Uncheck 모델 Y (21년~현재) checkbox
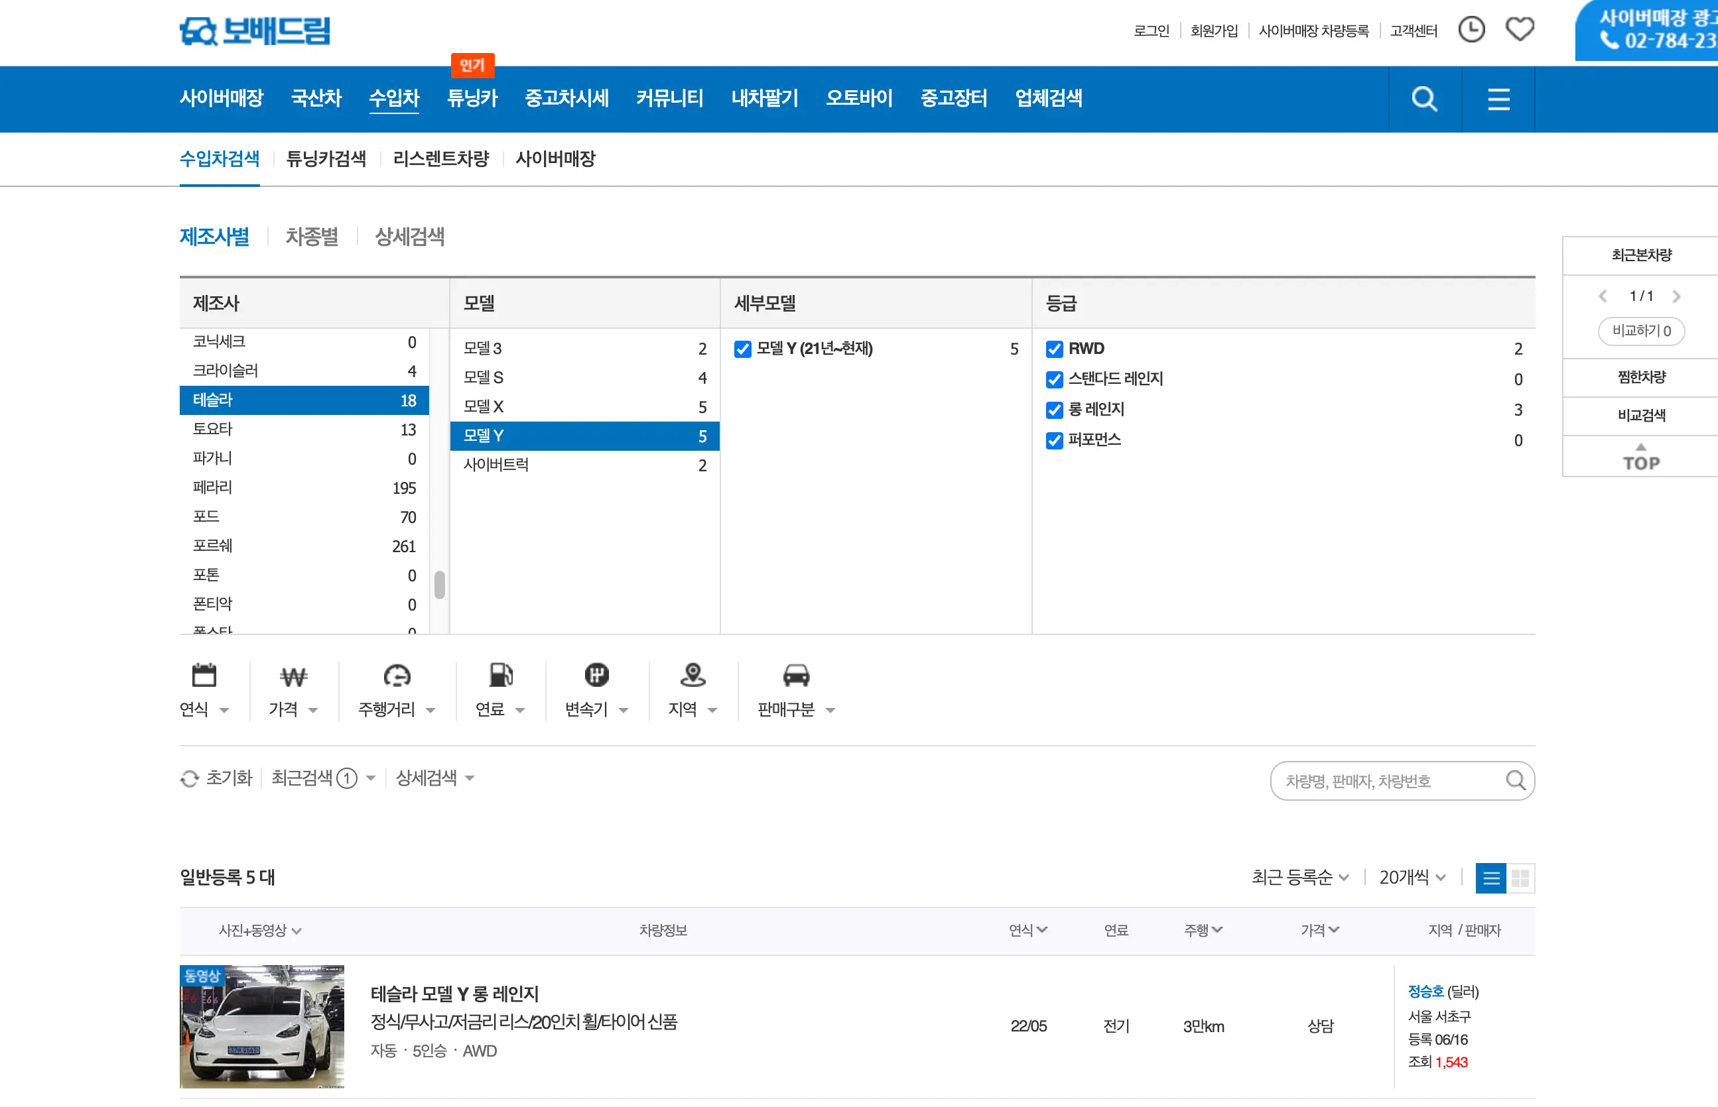Viewport: 1718px width, 1107px height. pos(743,349)
